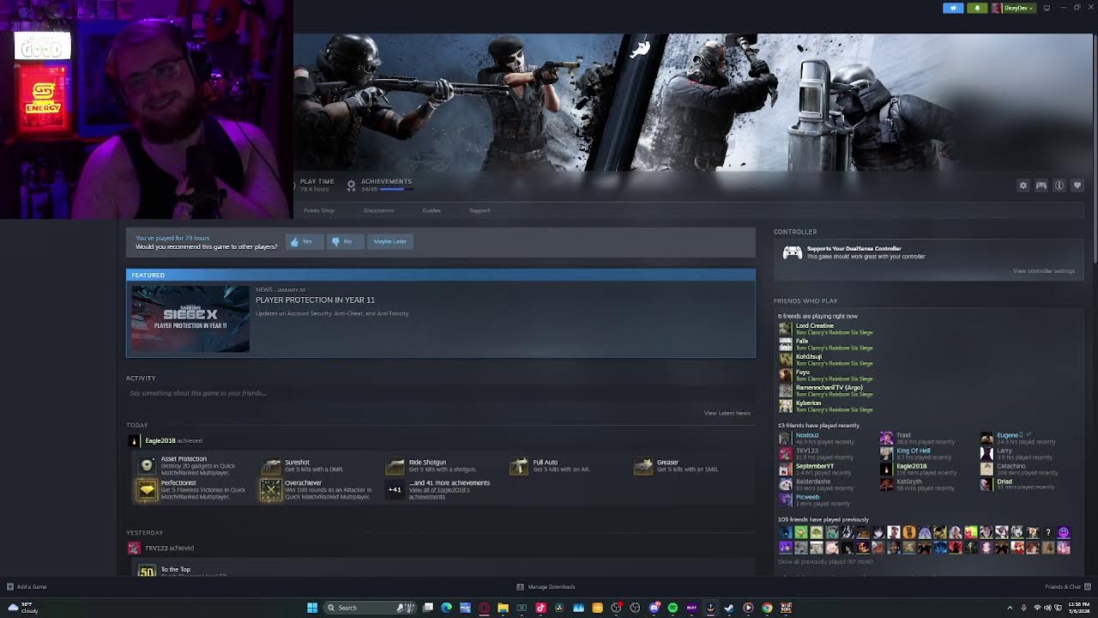Select Sureshot achievement icon
This screenshot has height=618, width=1098.
(x=271, y=465)
